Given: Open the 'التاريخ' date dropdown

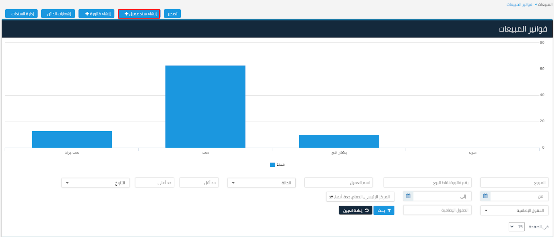Looking at the screenshot, I should click(x=95, y=183).
